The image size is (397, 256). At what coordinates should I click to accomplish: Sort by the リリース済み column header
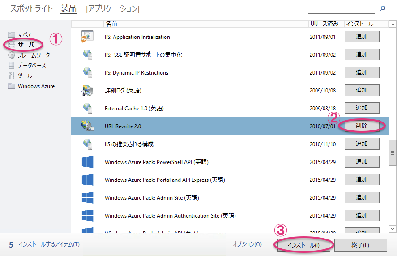click(x=326, y=24)
